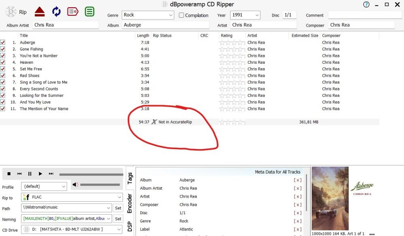This screenshot has width=404, height=236.
Task: Click the Disc number field
Action: tap(289, 15)
